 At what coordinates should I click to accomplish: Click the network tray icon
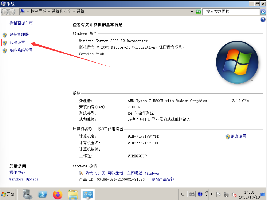226,194
